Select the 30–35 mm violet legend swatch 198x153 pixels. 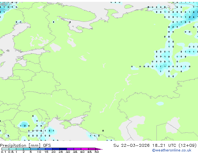[70, 149]
